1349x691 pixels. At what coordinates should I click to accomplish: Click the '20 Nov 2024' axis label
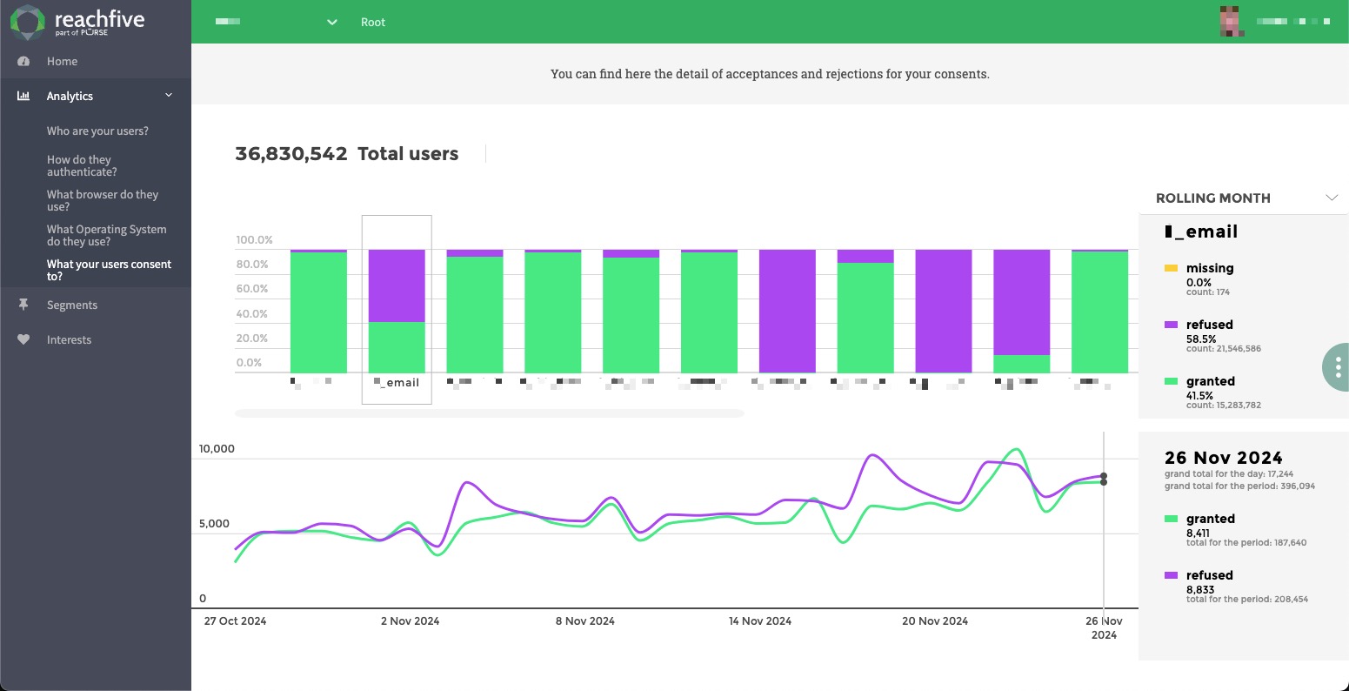(x=935, y=621)
